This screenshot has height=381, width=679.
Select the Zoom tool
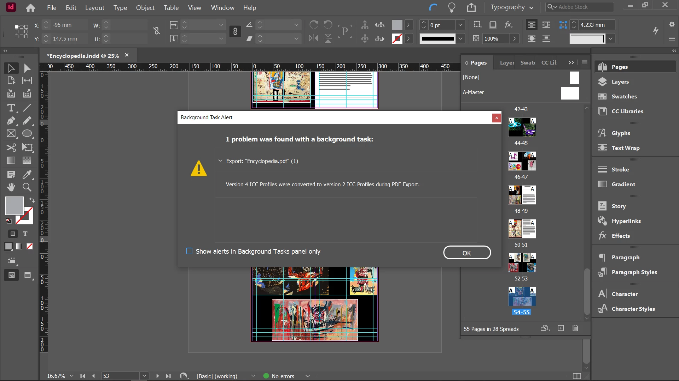[27, 187]
